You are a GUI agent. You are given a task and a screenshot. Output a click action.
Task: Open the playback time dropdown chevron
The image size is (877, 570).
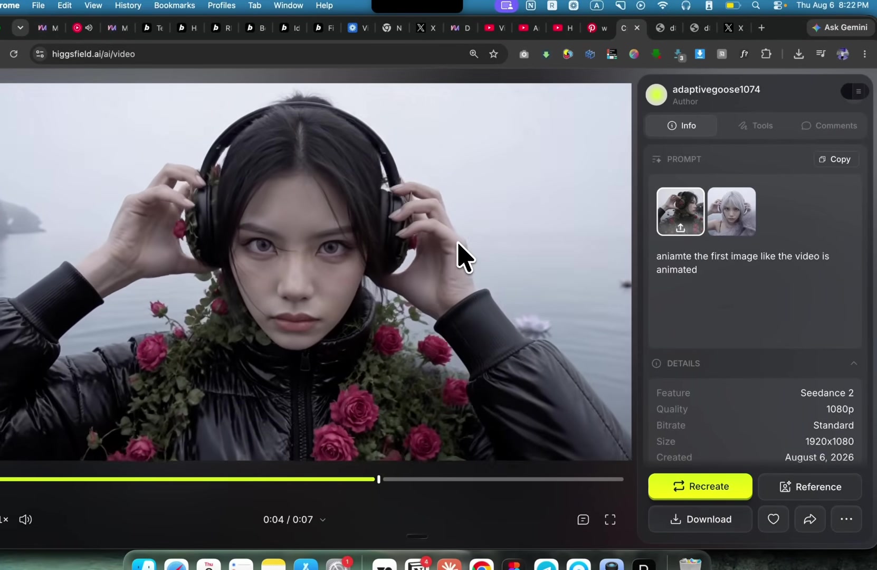coord(323,520)
